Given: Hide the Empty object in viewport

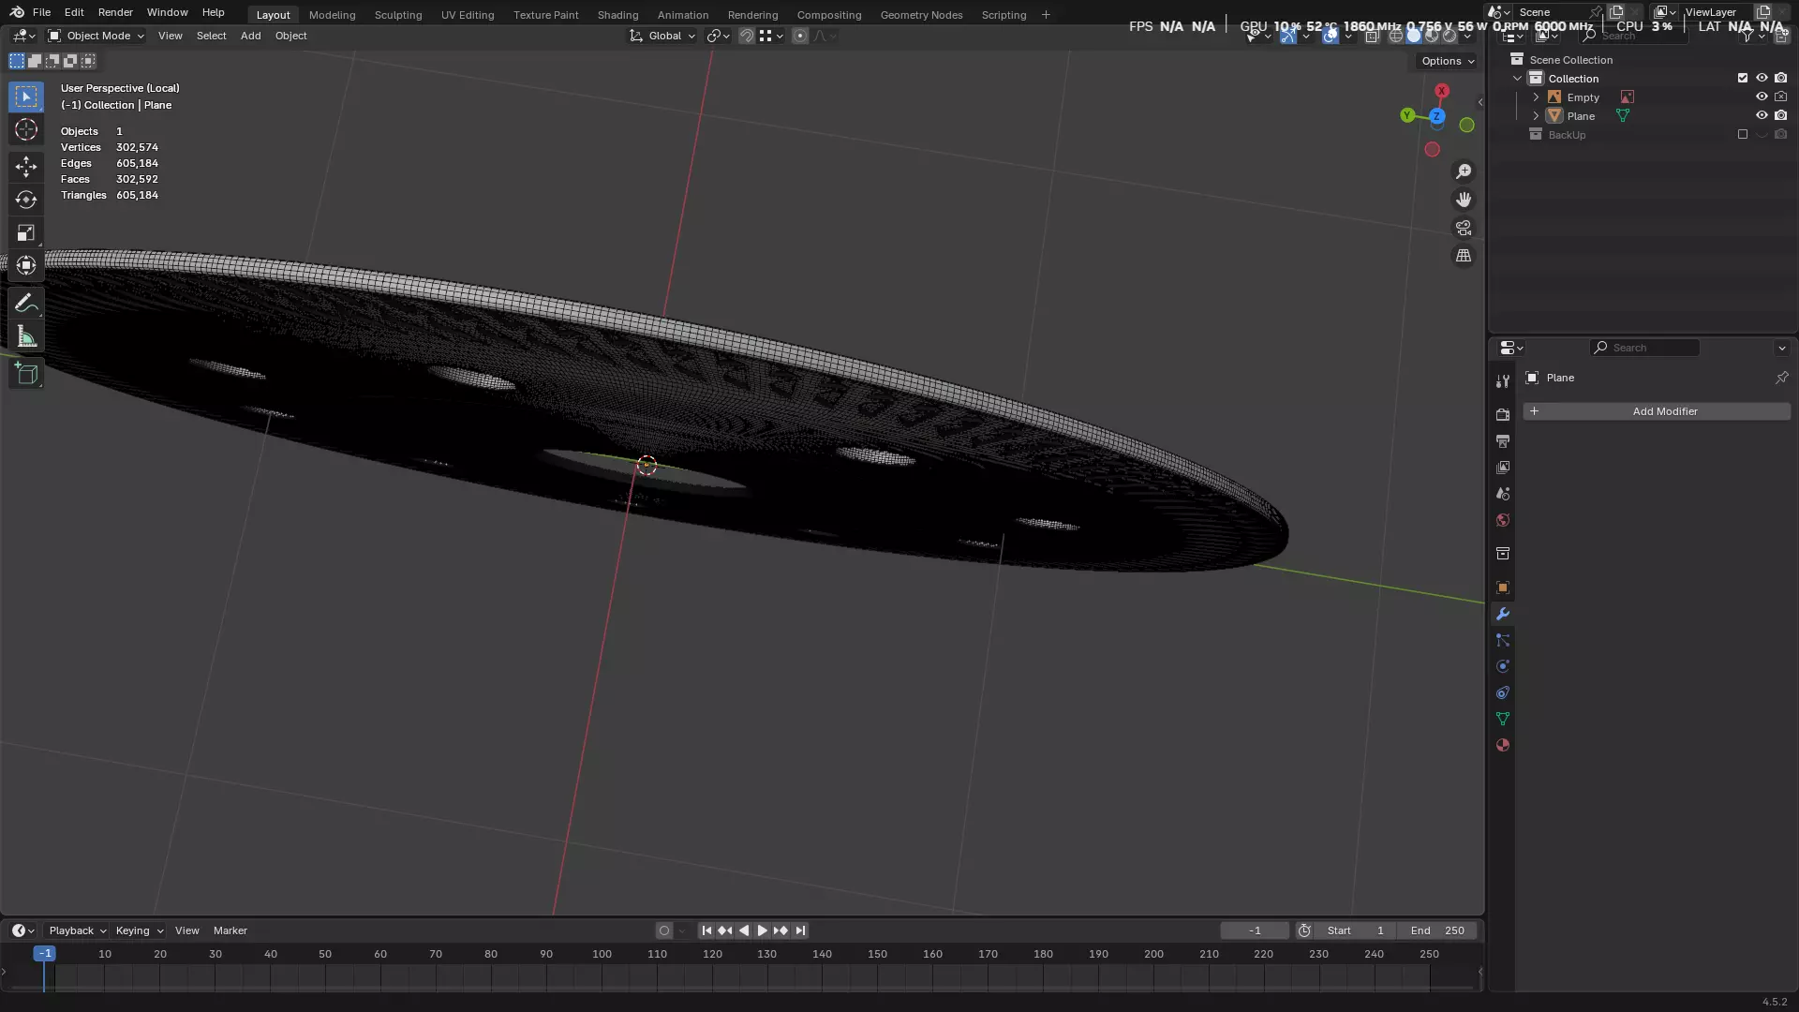Looking at the screenshot, I should (1762, 97).
